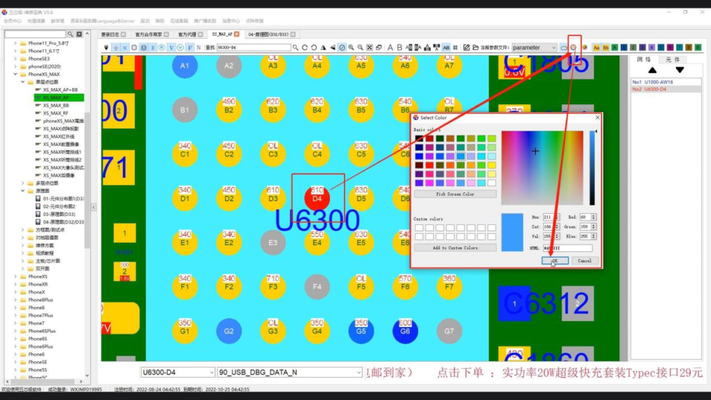The image size is (711, 400).
Task: Select XS_MAX_BB in the device tree
Action: tap(56, 106)
